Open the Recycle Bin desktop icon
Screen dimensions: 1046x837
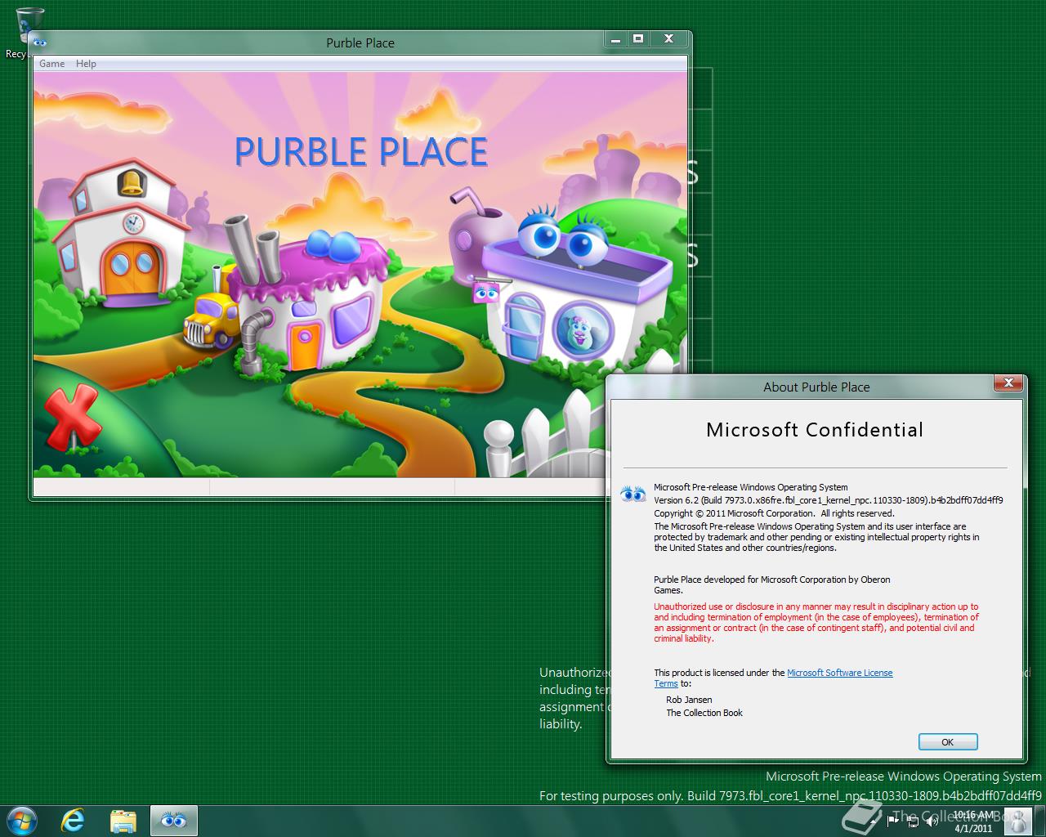29,33
